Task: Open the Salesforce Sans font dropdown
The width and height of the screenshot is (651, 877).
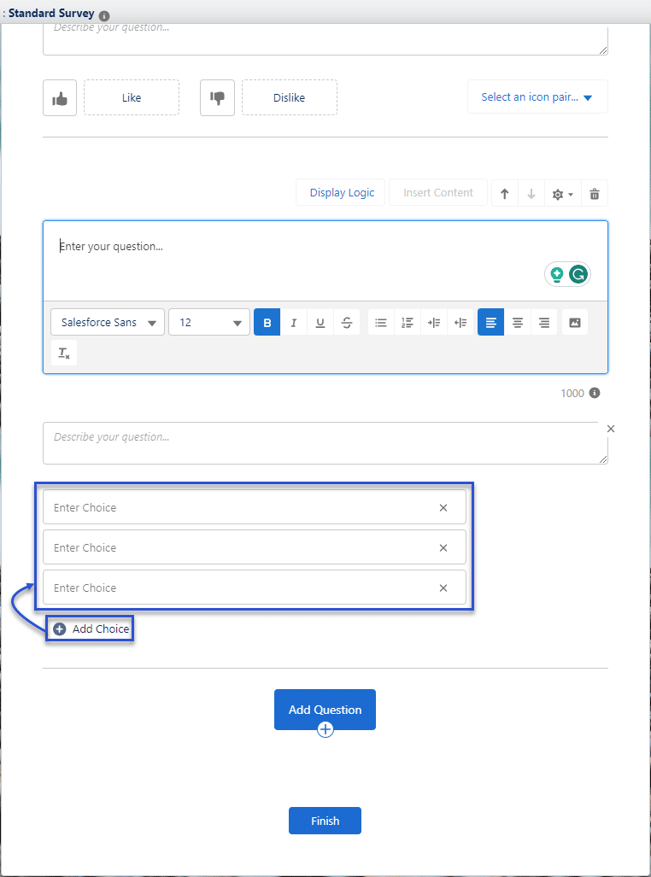Action: (108, 322)
